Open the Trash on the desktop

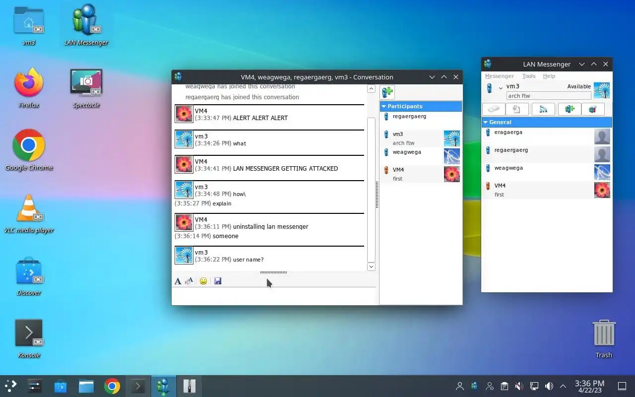pyautogui.click(x=604, y=338)
